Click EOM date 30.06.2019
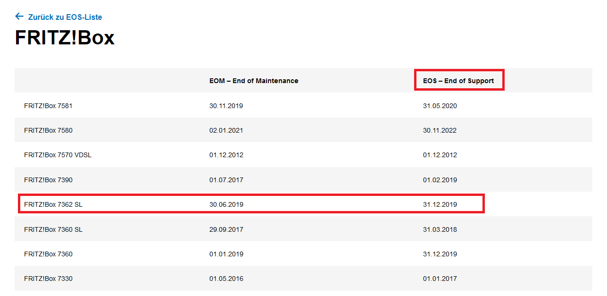 click(226, 204)
